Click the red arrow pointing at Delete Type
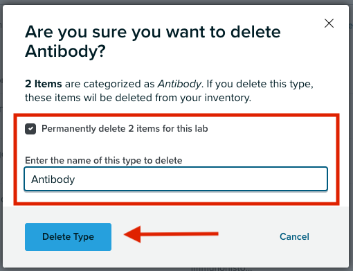353x271 pixels. (x=171, y=234)
